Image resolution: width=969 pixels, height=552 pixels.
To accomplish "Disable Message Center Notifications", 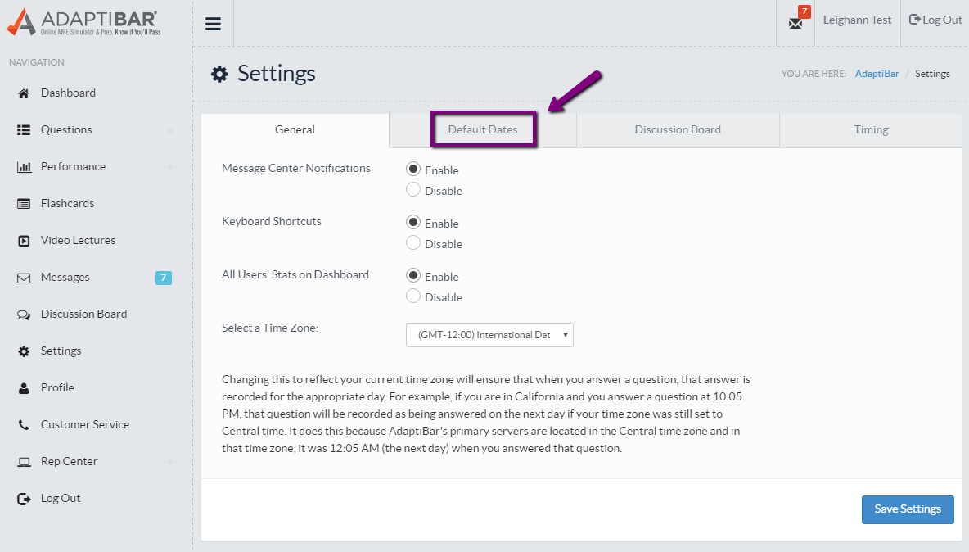I will point(413,190).
